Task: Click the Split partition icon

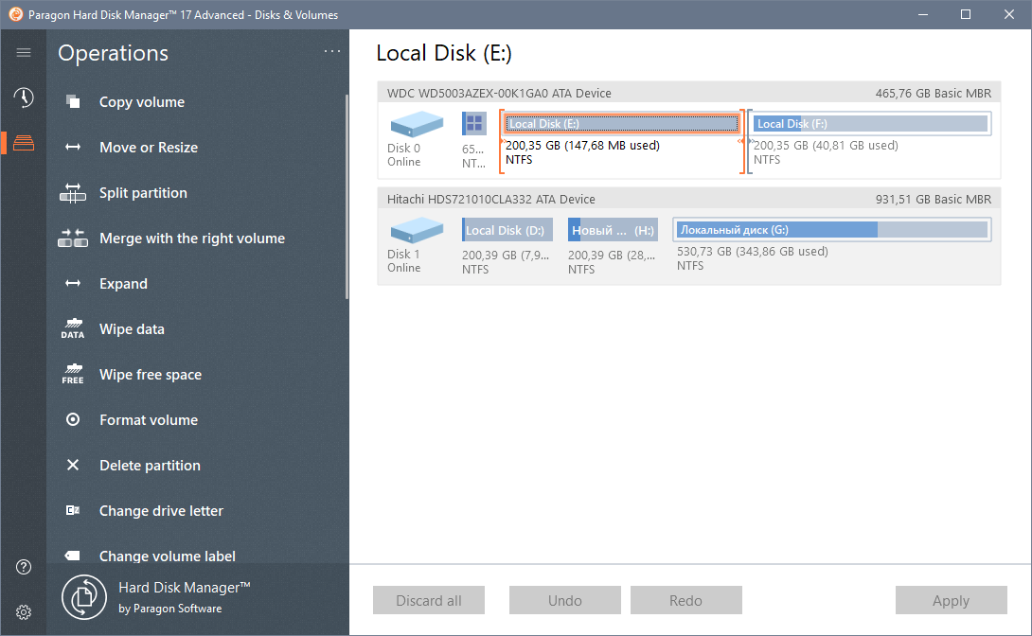Action: point(73,193)
